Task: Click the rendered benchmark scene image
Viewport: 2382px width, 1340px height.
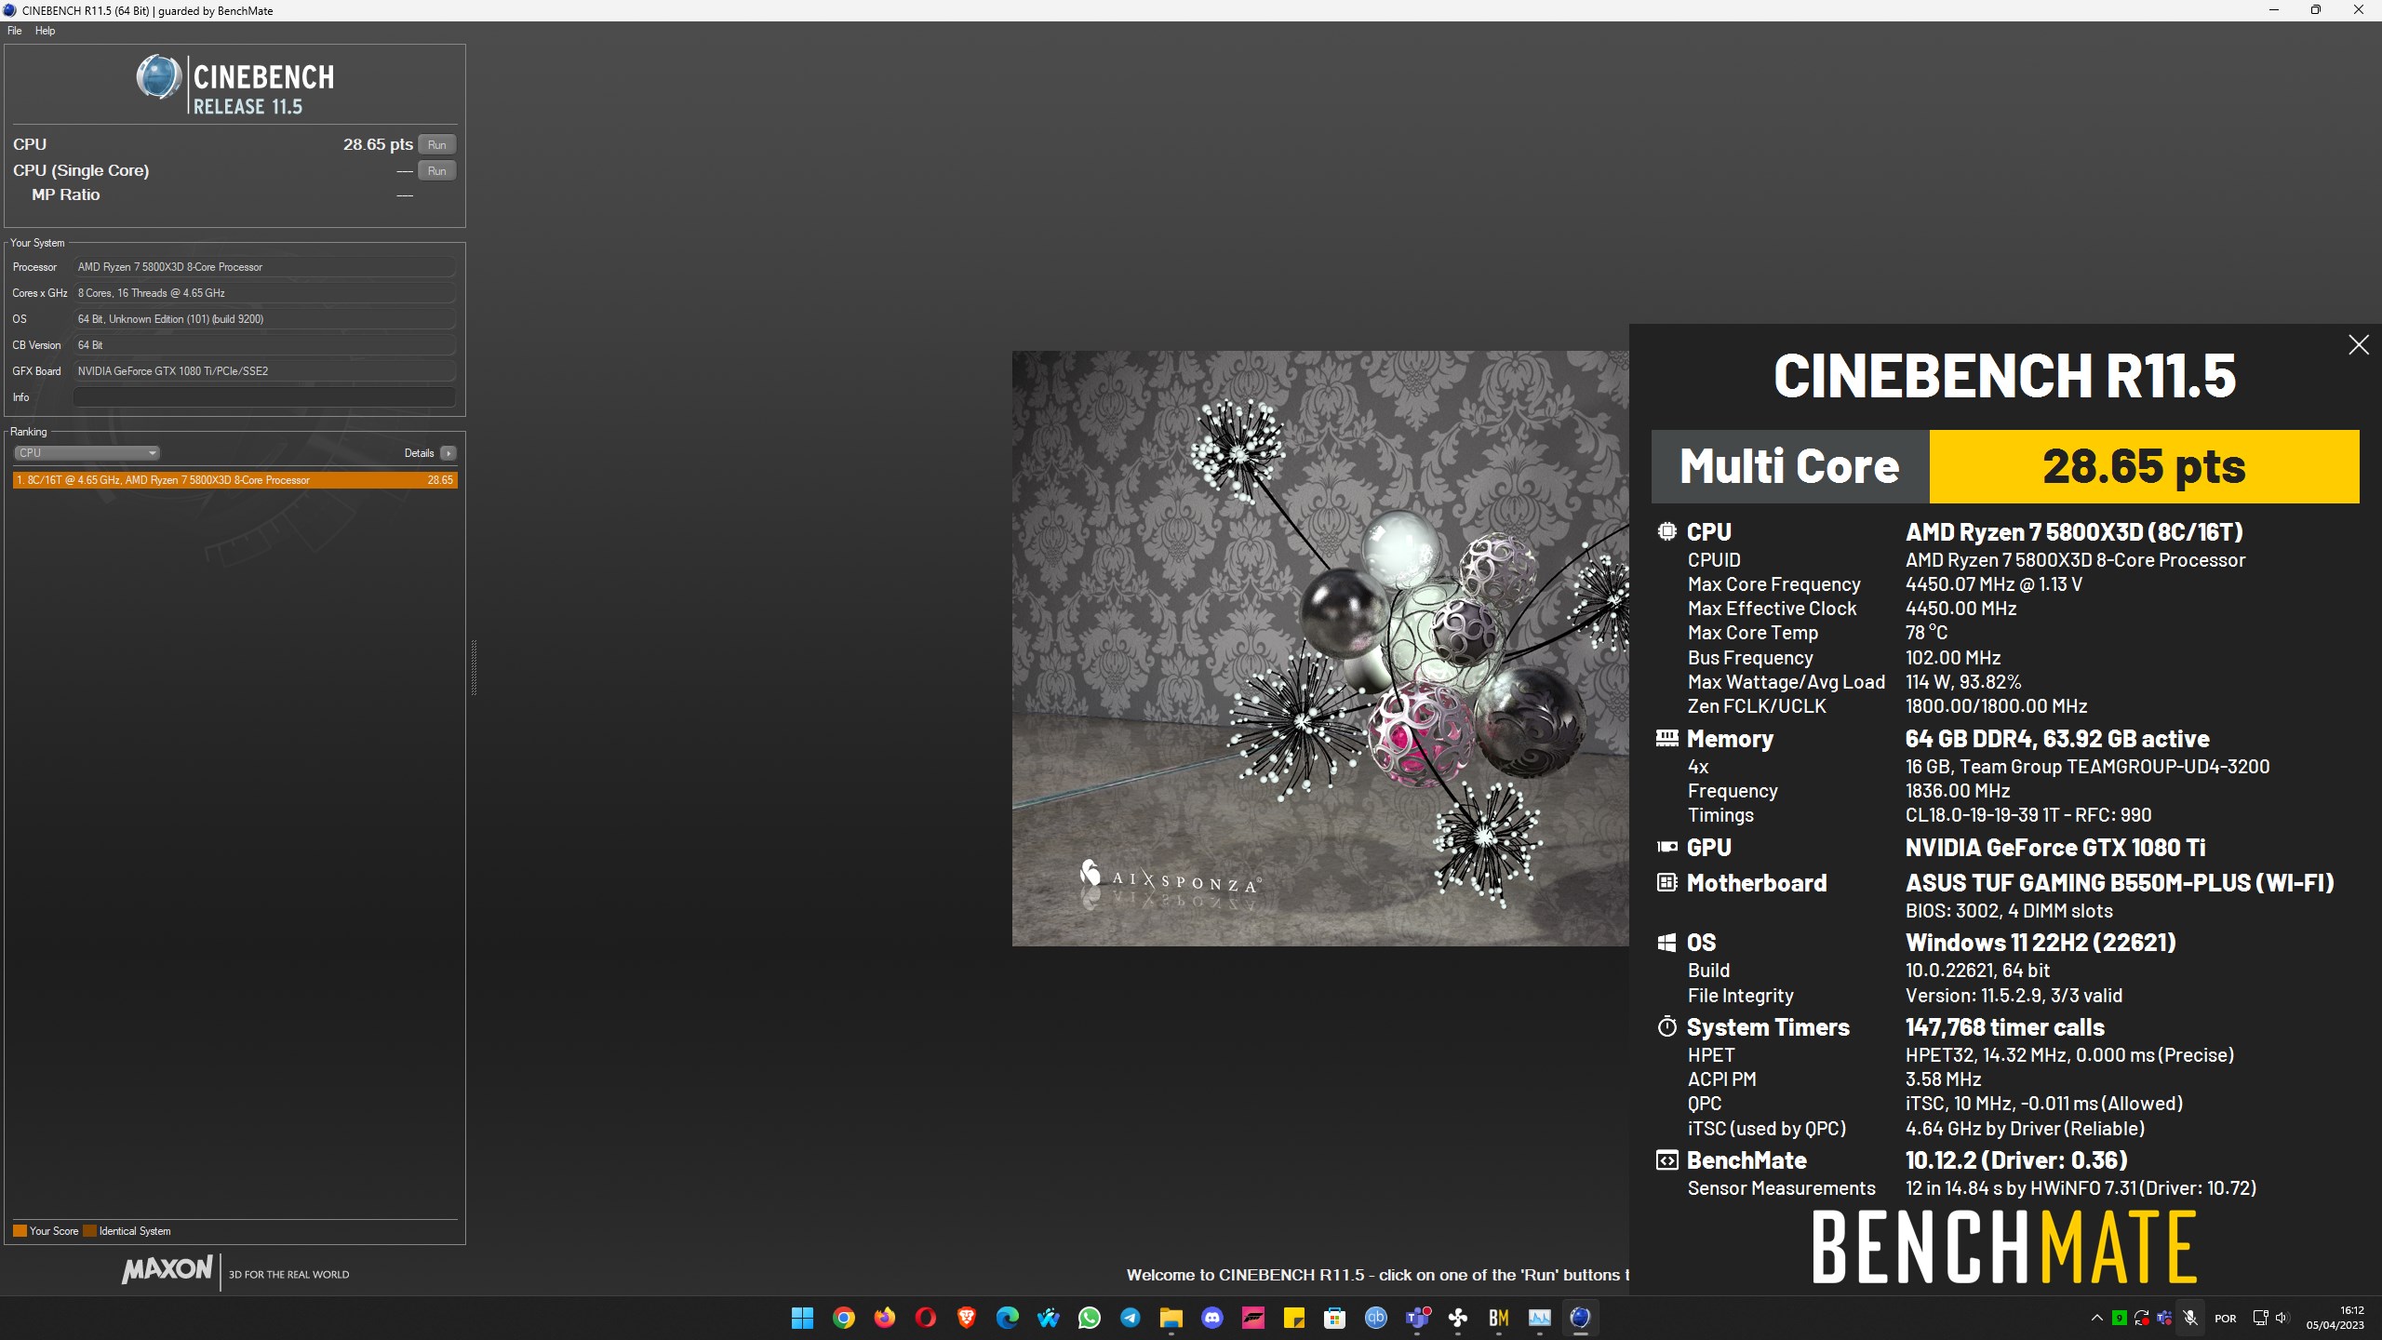Action: pos(1320,649)
